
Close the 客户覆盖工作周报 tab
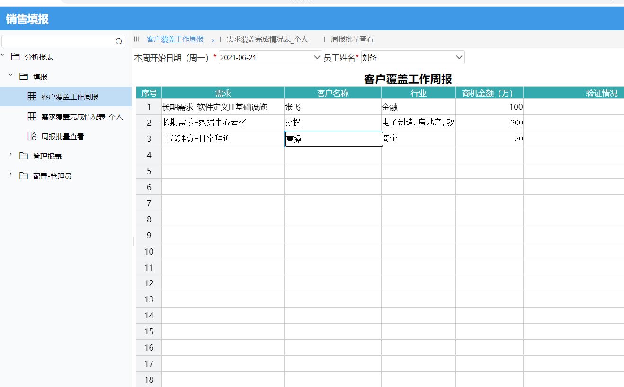click(x=213, y=40)
